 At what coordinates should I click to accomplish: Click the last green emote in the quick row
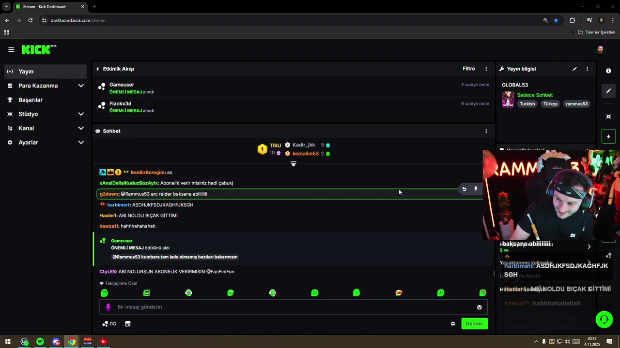[x=483, y=293]
